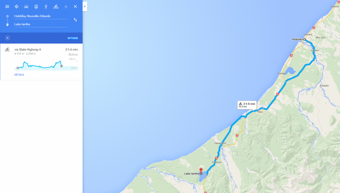Viewport: 340px width, 193px height.
Task: Edit the Lake Ianthe destination field
Action: tap(41, 24)
